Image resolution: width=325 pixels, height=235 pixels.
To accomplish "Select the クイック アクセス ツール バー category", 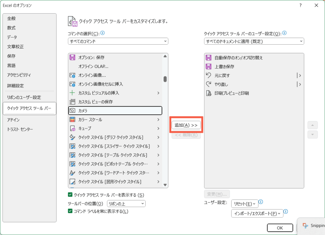I will [x=30, y=108].
